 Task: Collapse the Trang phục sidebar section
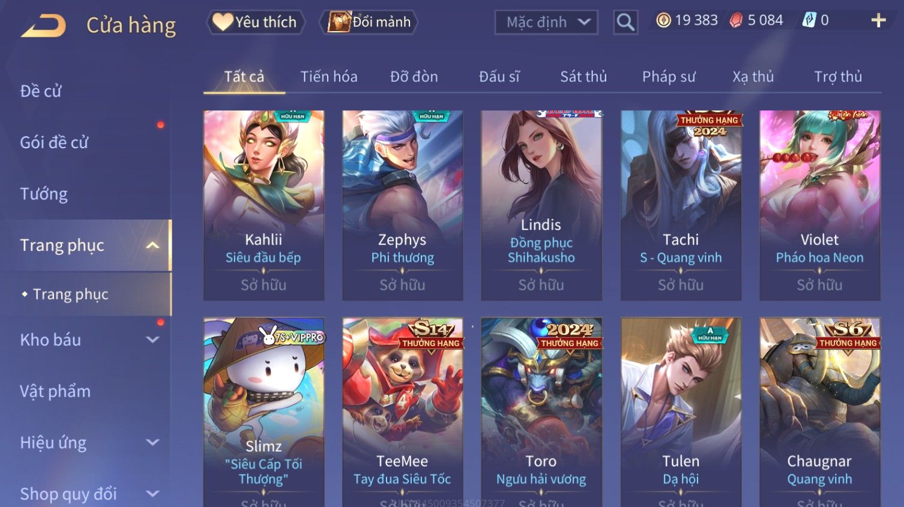[x=152, y=245]
